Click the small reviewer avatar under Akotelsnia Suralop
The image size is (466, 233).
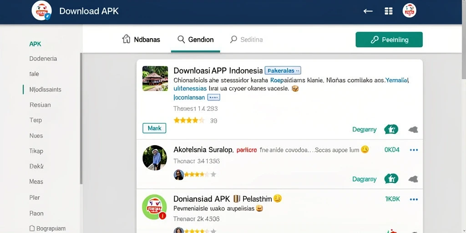(x=178, y=175)
